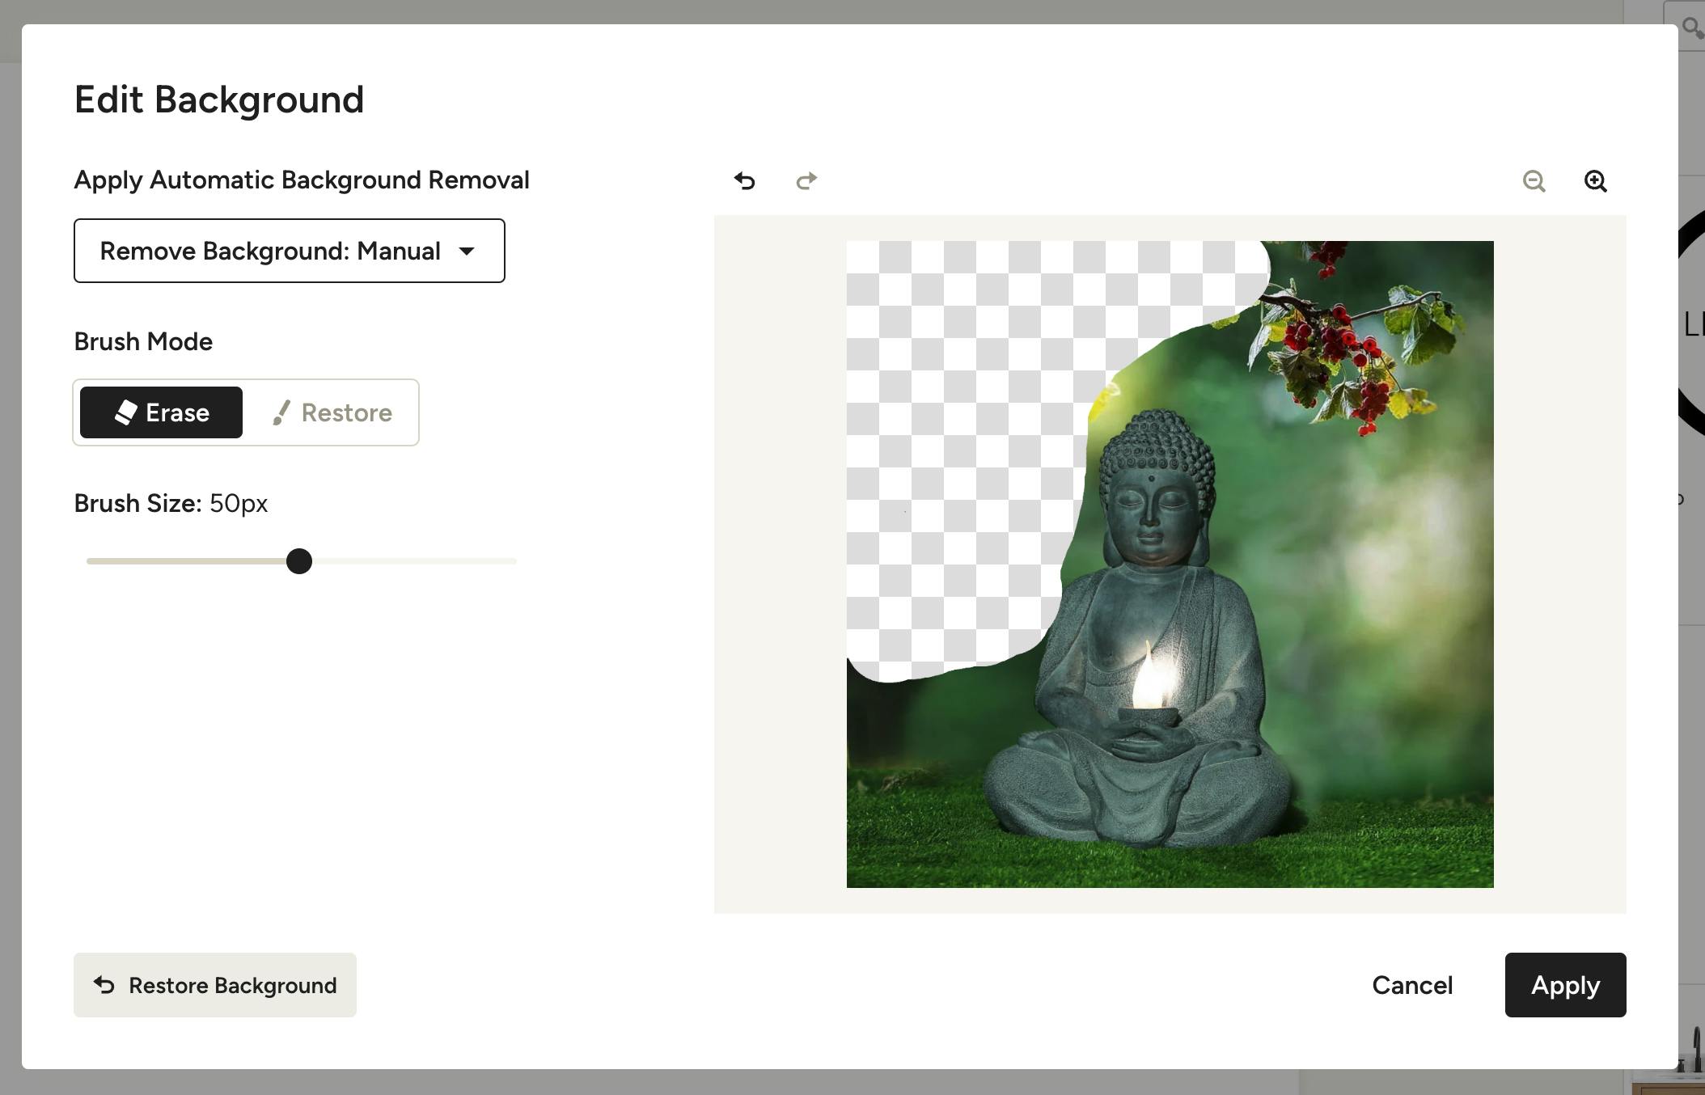Click the search icon behind the dialog
1705x1095 pixels.
(1691, 27)
